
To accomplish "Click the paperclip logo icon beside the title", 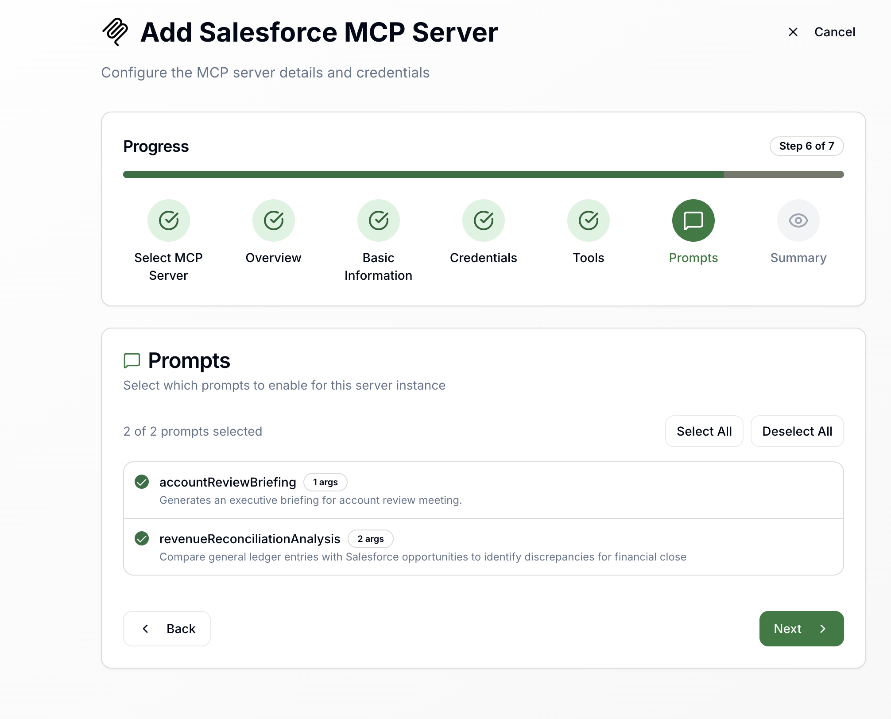I will 115,32.
